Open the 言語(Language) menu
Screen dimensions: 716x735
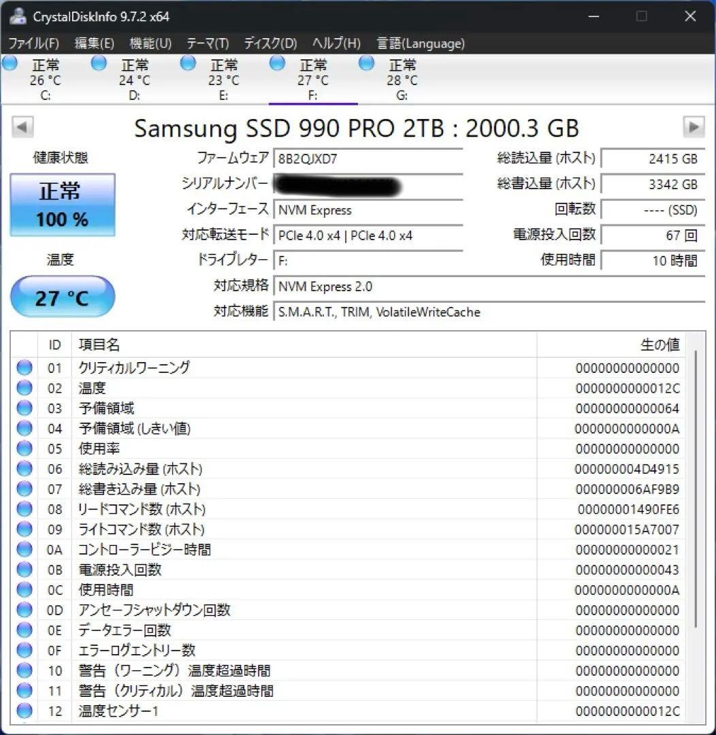coord(421,44)
